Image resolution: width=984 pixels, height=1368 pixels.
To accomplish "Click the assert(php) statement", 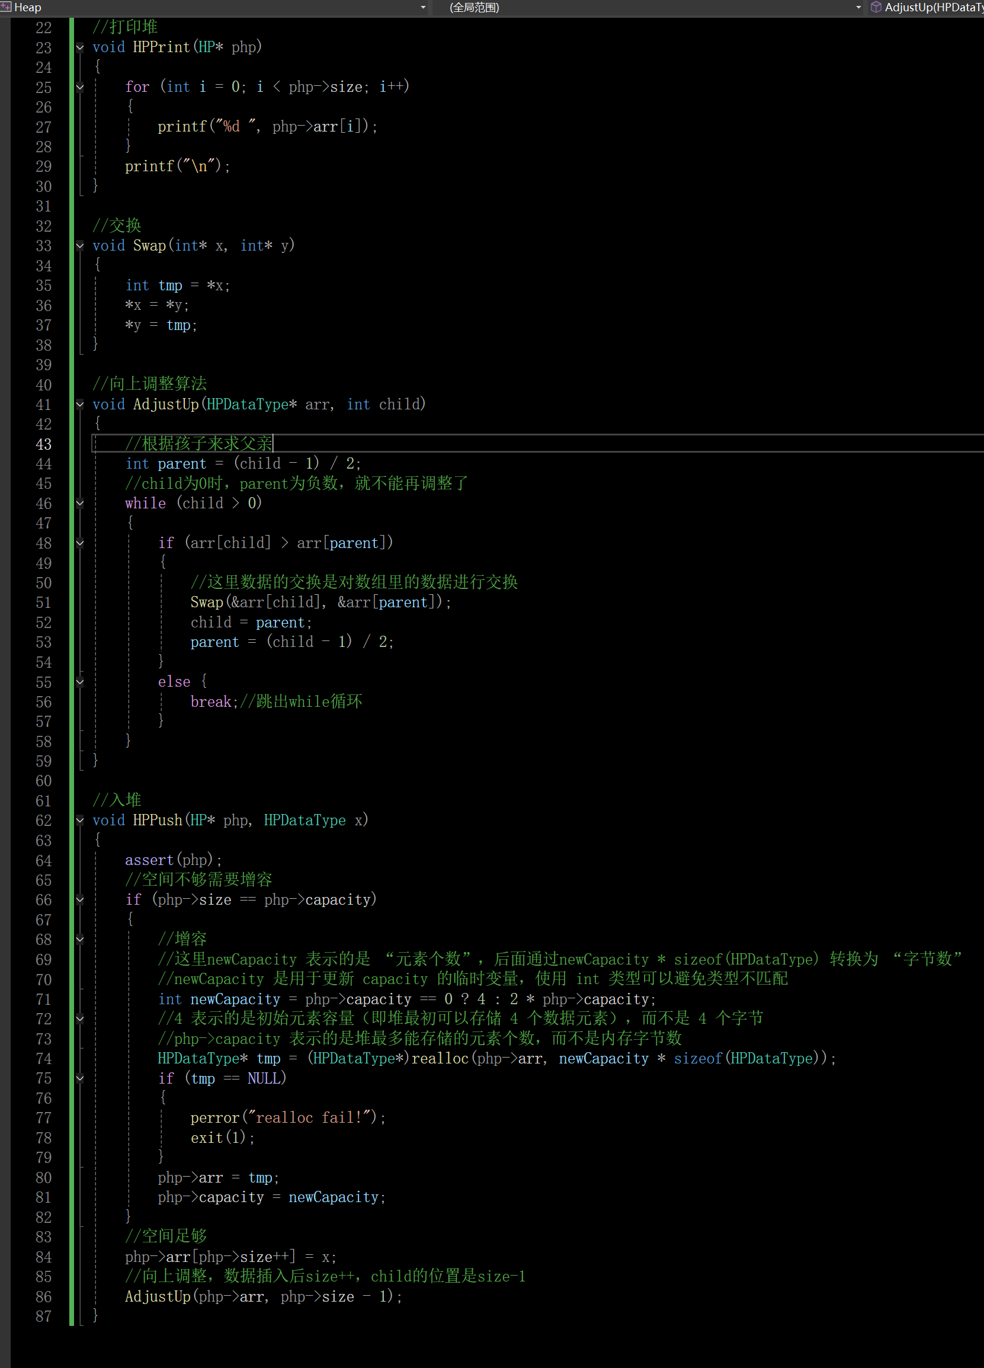I will tap(173, 860).
